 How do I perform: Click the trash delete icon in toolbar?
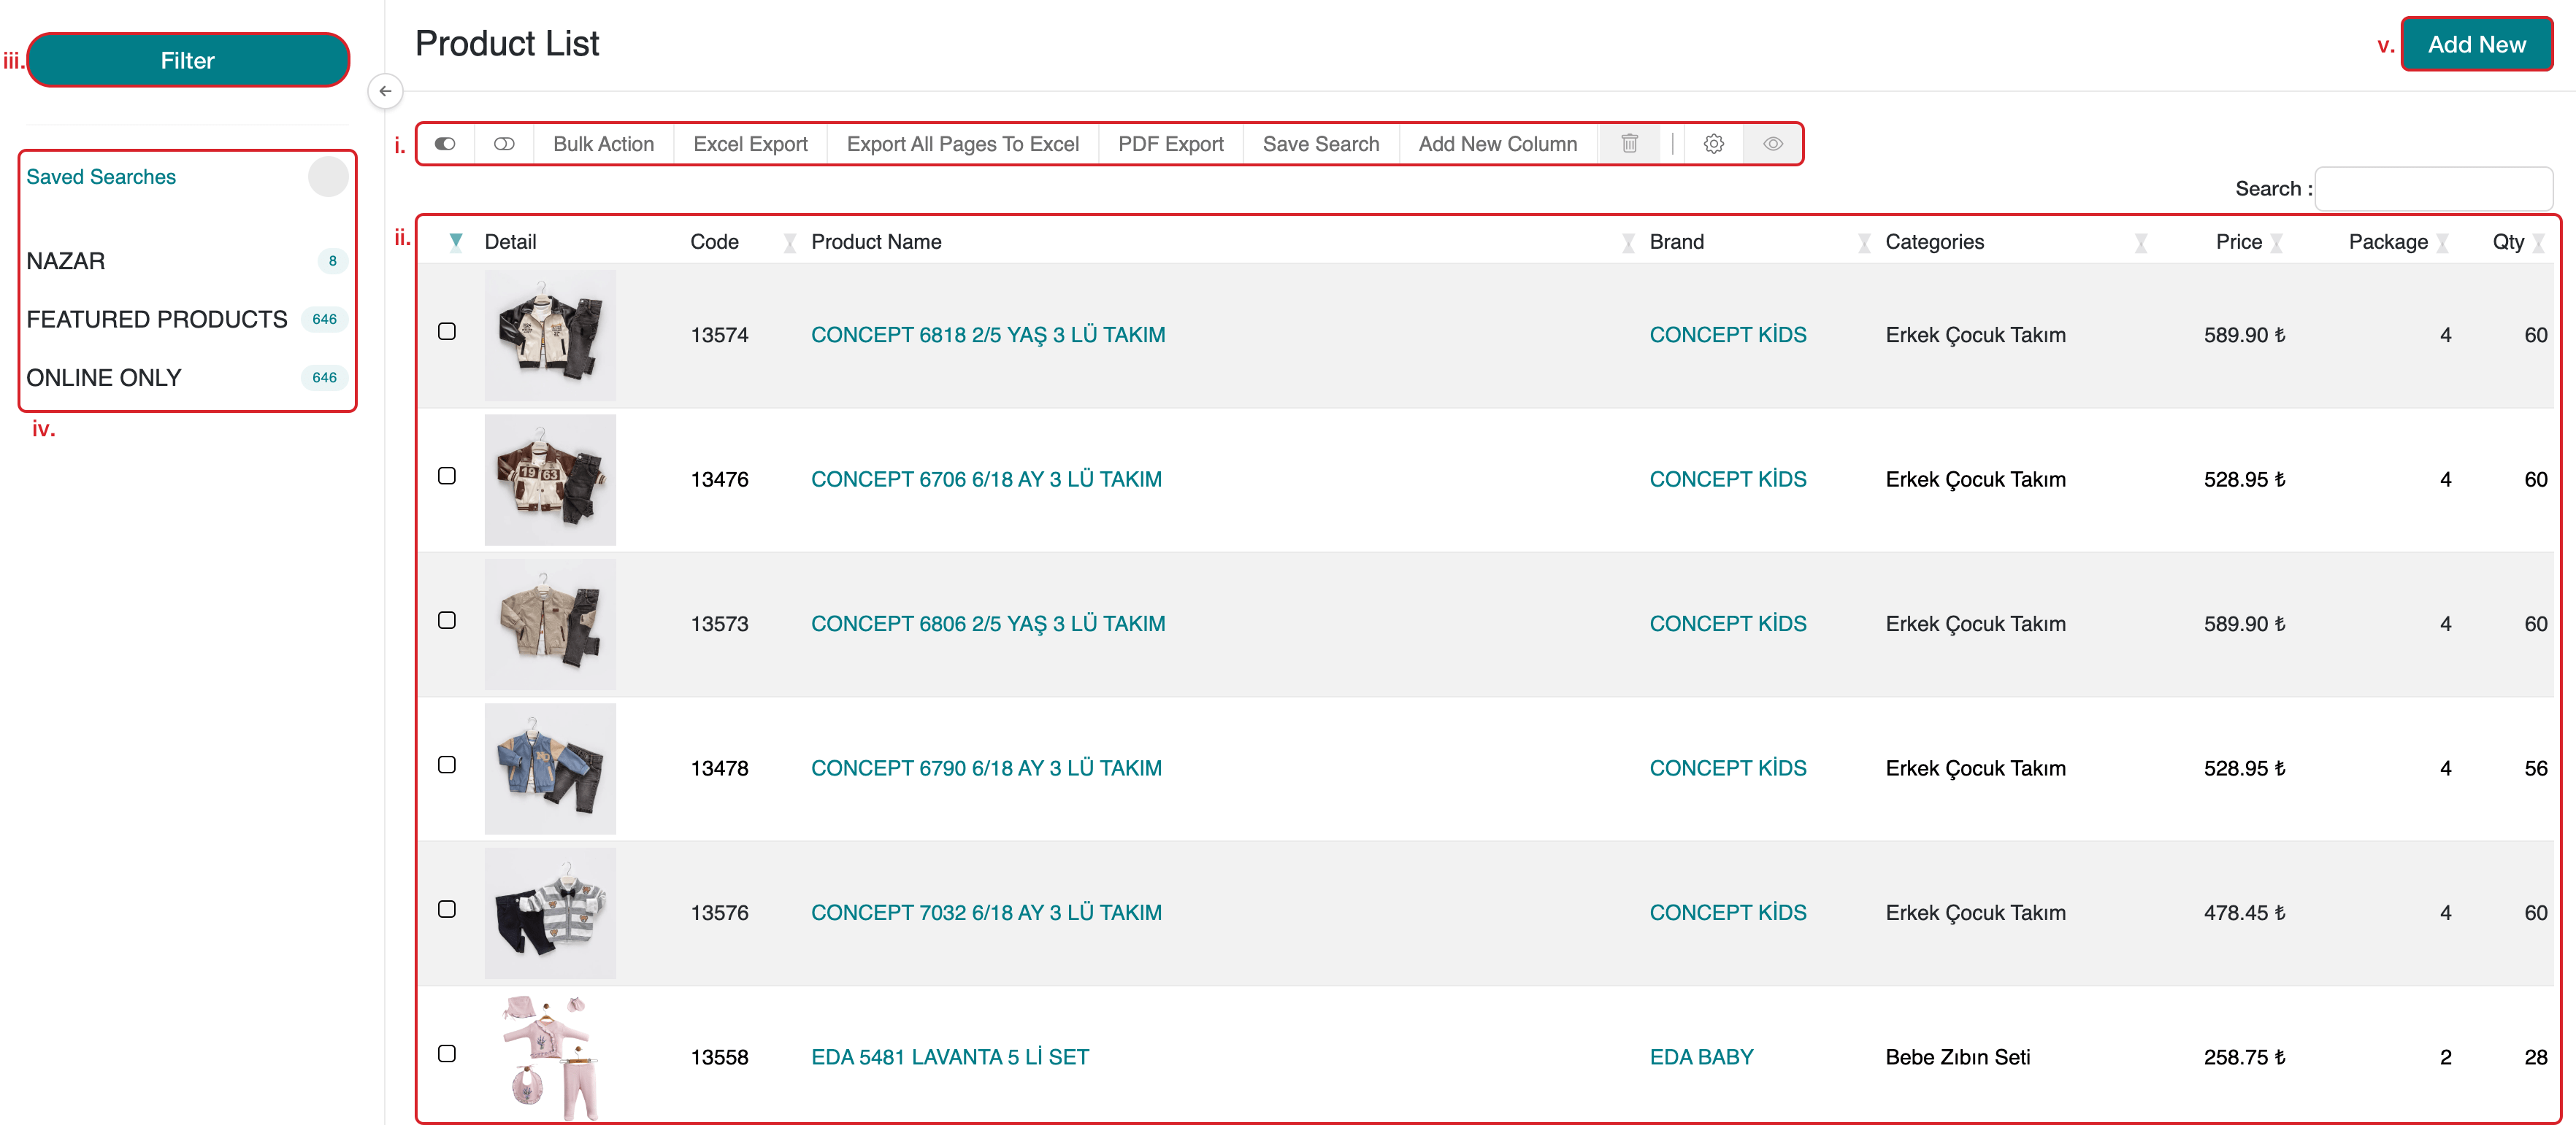coord(1628,144)
